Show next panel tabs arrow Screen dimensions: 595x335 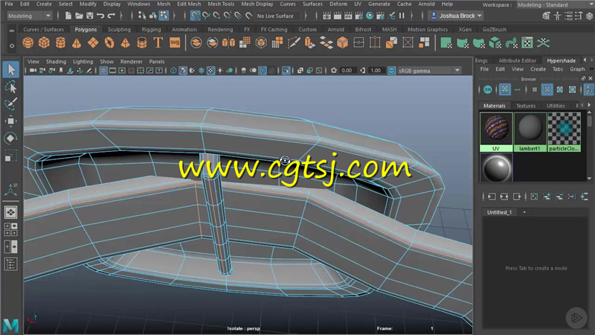point(591,60)
